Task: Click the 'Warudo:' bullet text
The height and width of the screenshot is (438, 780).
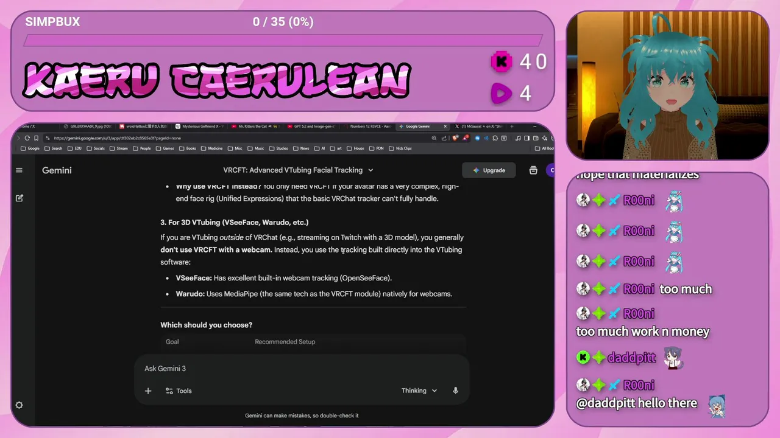Action: [x=190, y=294]
